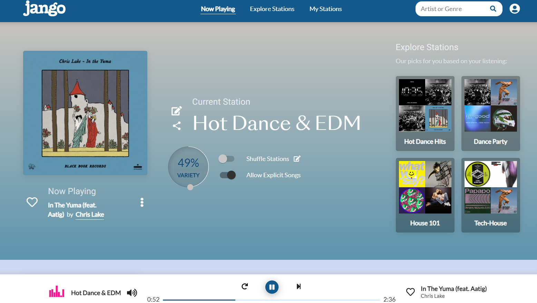Viewport: 537px width, 303px height.
Task: Click the song progress bar
Action: coord(271,300)
